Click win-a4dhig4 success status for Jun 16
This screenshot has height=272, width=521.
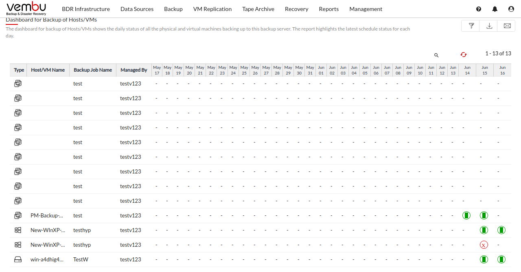coord(501,259)
